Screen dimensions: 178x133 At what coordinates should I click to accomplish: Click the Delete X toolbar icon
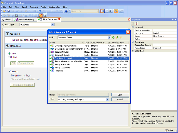pos(30,11)
